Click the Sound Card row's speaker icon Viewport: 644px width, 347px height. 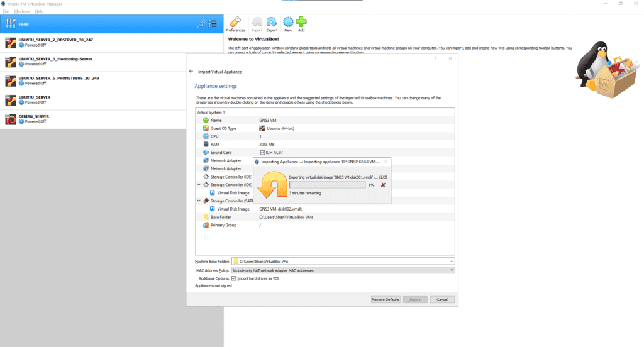coord(206,152)
